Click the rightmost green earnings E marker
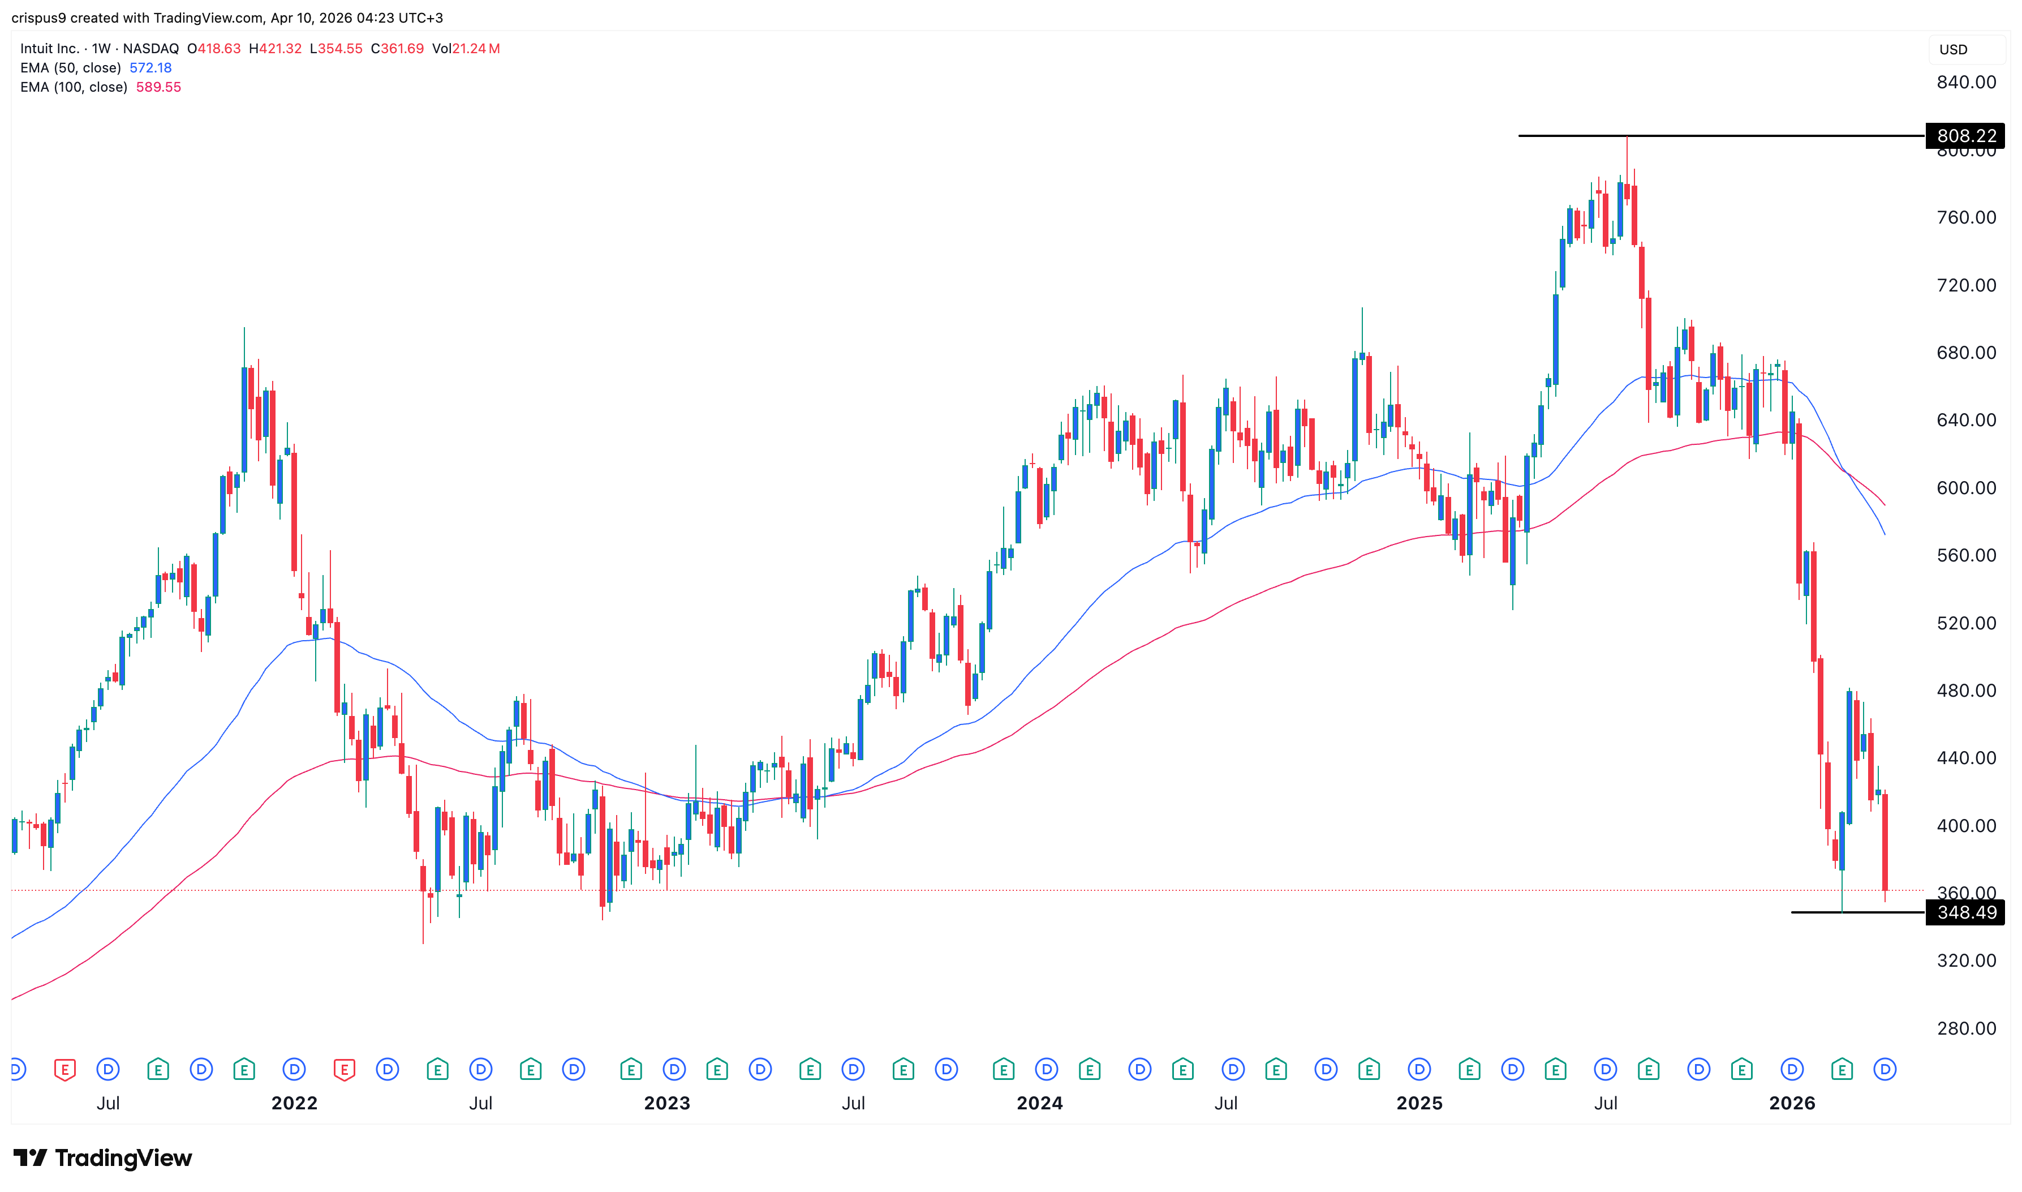 [1842, 1069]
